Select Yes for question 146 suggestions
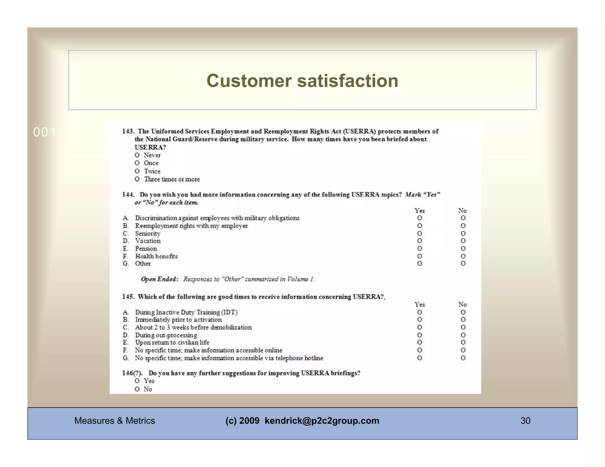The image size is (605, 467). click(137, 381)
